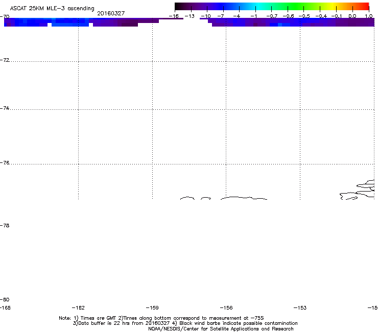Click the NOAA/NESDIS credit line

(221, 329)
